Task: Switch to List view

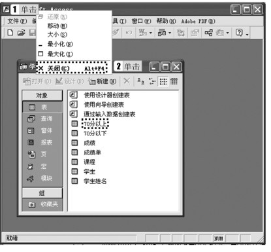Action: tap(163, 81)
